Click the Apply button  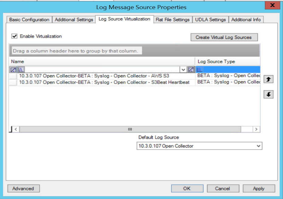258,188
